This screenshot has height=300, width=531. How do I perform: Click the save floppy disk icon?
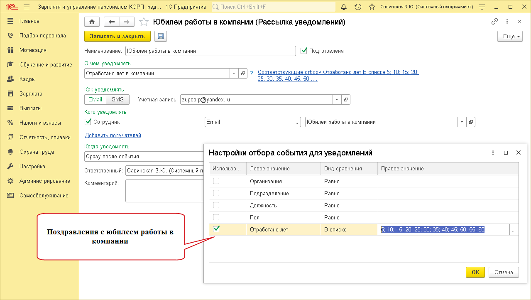click(161, 36)
